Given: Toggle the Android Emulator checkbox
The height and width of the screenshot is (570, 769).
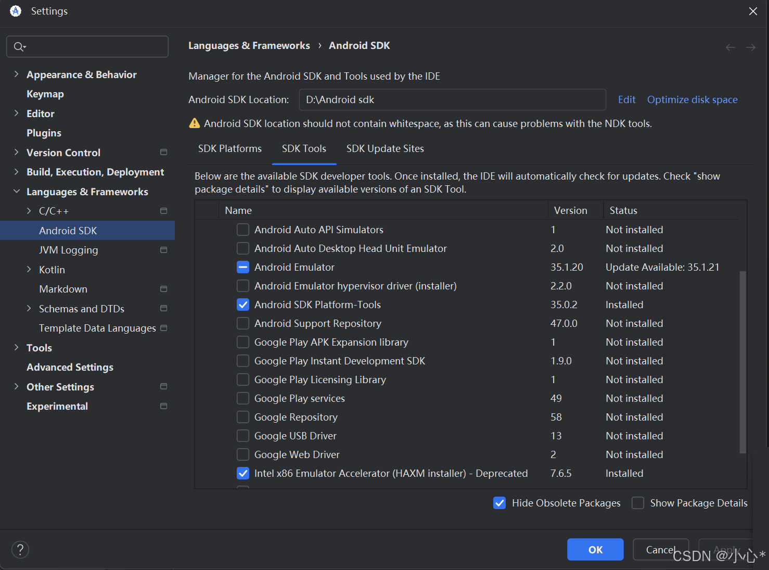Looking at the screenshot, I should click(x=243, y=267).
